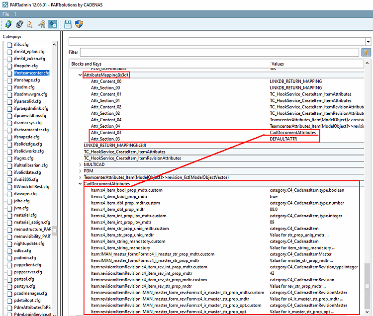The width and height of the screenshot is (373, 316).
Task: Click into the Filter text field
Action: [x=219, y=52]
